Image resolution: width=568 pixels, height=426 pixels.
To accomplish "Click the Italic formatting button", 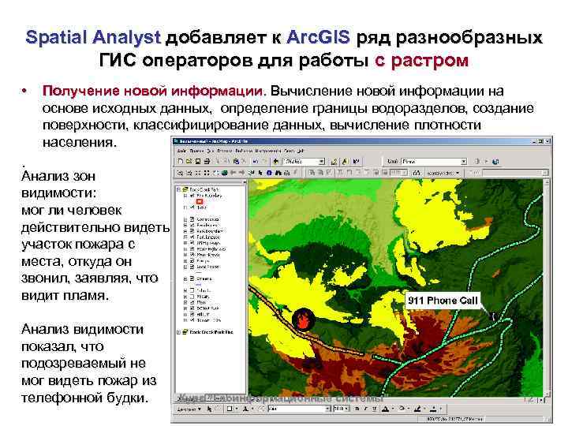I will [366, 409].
